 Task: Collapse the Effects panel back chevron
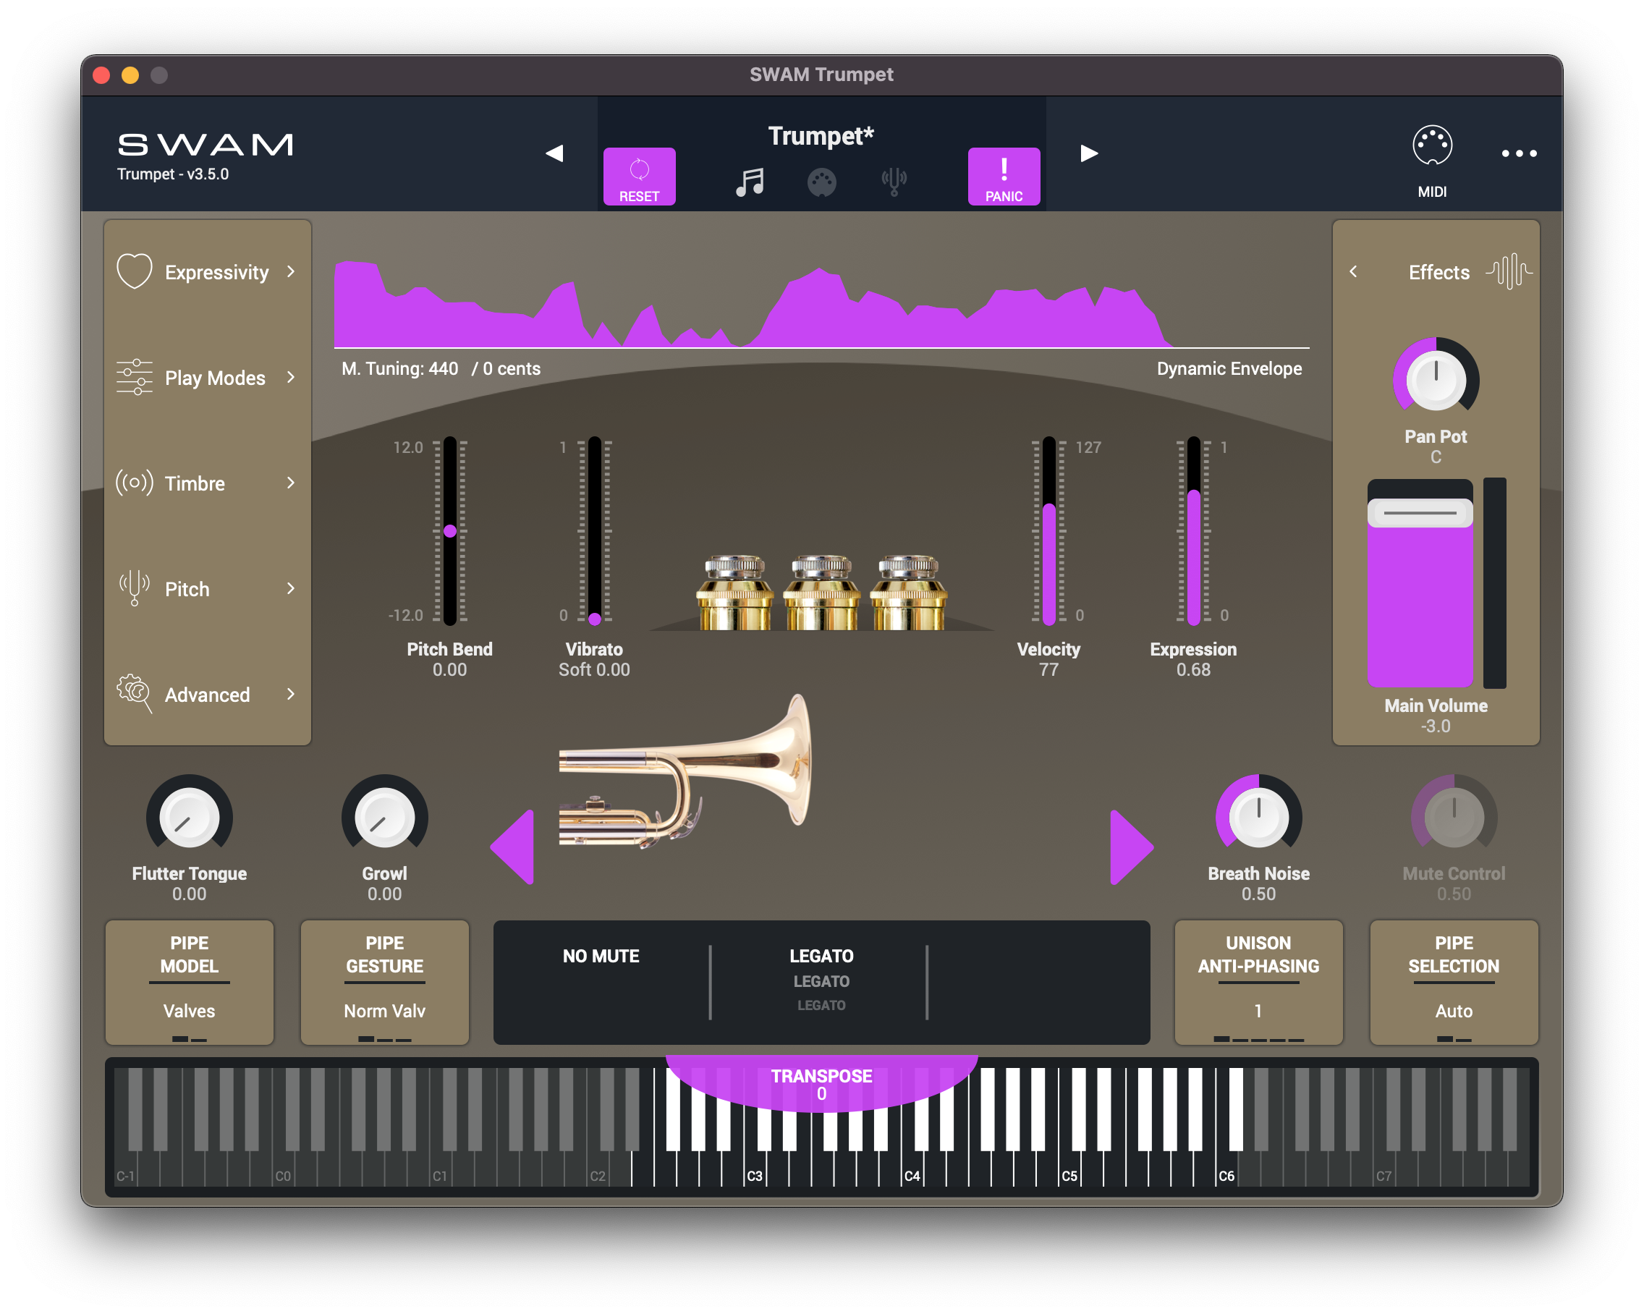coord(1354,271)
